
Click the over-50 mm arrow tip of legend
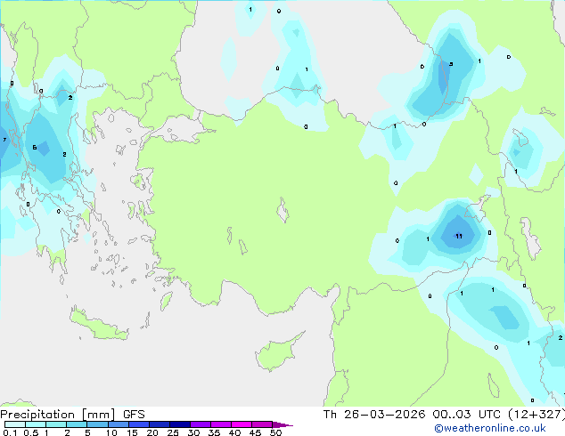pyautogui.click(x=282, y=424)
